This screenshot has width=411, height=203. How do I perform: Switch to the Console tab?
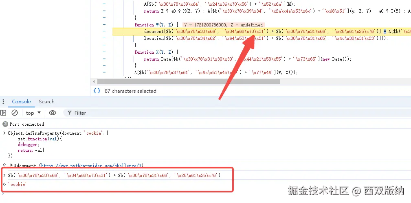pyautogui.click(x=21, y=102)
